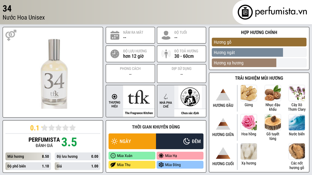Click the tfk brand logo
Viewport: 312px width, 175px height.
139,97
